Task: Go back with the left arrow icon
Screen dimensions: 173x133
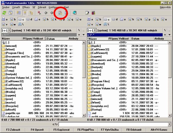Action: coord(46,13)
